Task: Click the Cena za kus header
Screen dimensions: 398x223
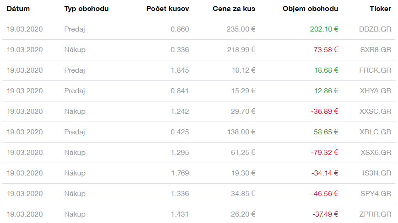Action: (234, 9)
